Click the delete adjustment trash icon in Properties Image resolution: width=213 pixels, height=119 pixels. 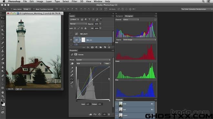point(109,115)
